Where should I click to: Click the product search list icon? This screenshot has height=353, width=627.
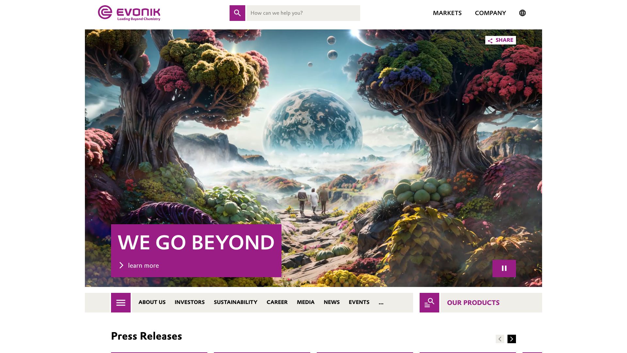pyautogui.click(x=429, y=303)
